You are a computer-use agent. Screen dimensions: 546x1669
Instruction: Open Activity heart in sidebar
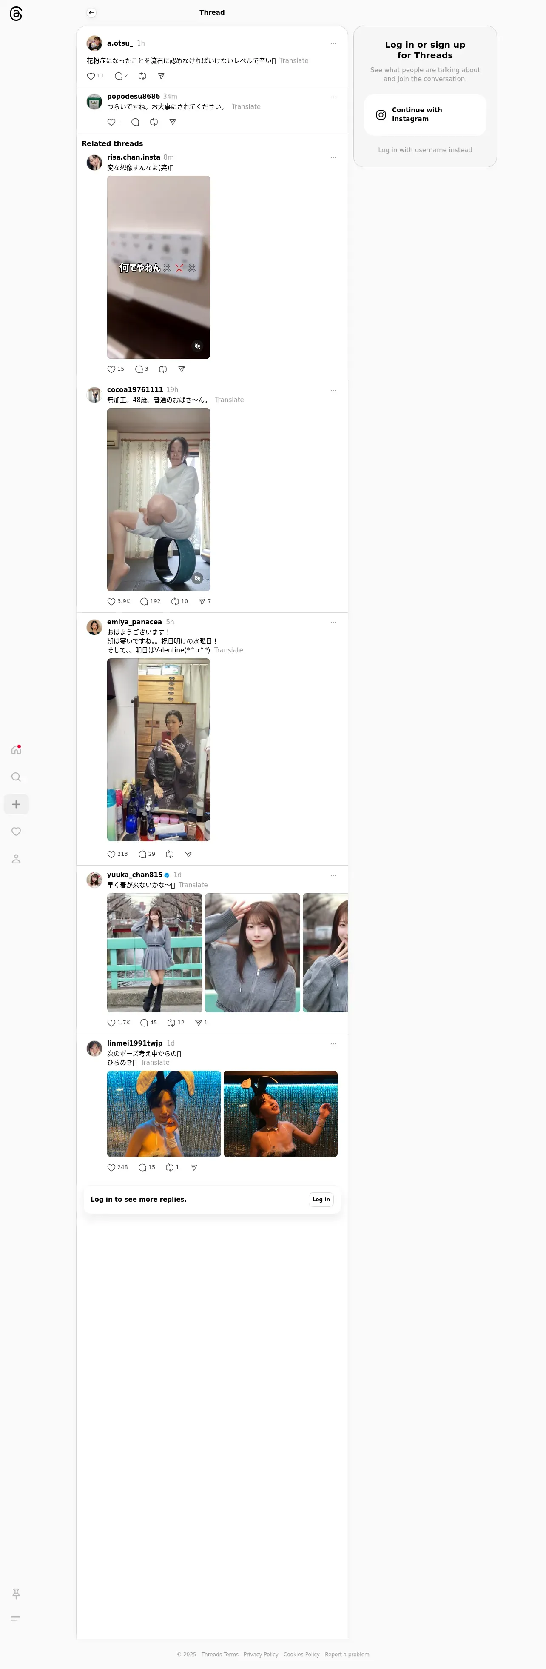pos(16,831)
